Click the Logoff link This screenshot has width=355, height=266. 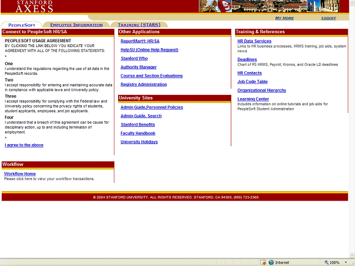pos(329,18)
